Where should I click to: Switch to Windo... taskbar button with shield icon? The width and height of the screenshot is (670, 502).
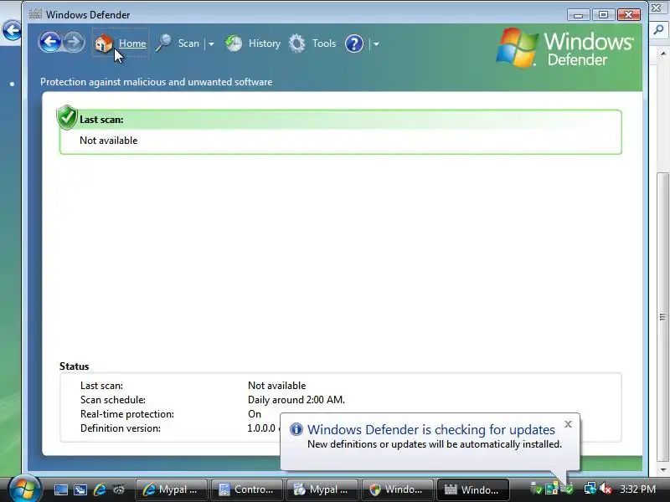click(397, 489)
